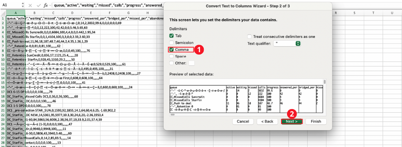Select row 1 header
Image resolution: width=402 pixels, height=147 pixels.
point(3,19)
